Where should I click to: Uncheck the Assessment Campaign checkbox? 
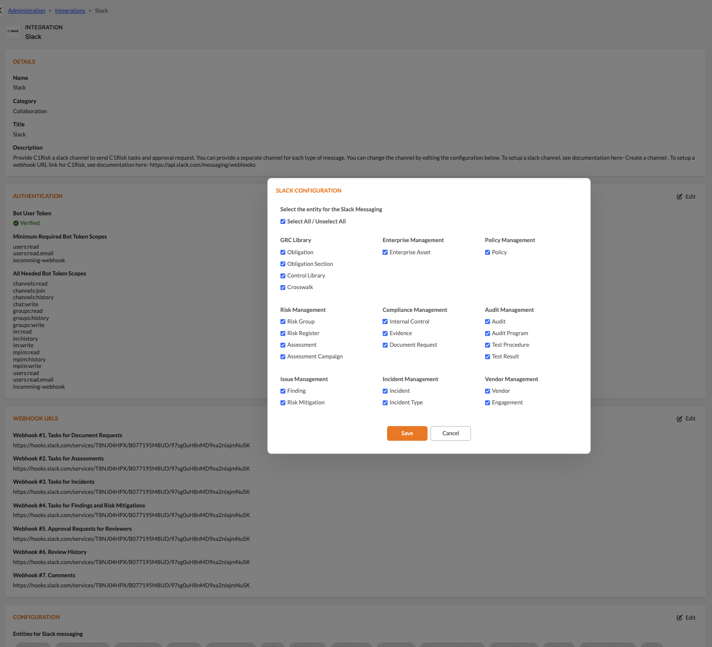(x=283, y=356)
